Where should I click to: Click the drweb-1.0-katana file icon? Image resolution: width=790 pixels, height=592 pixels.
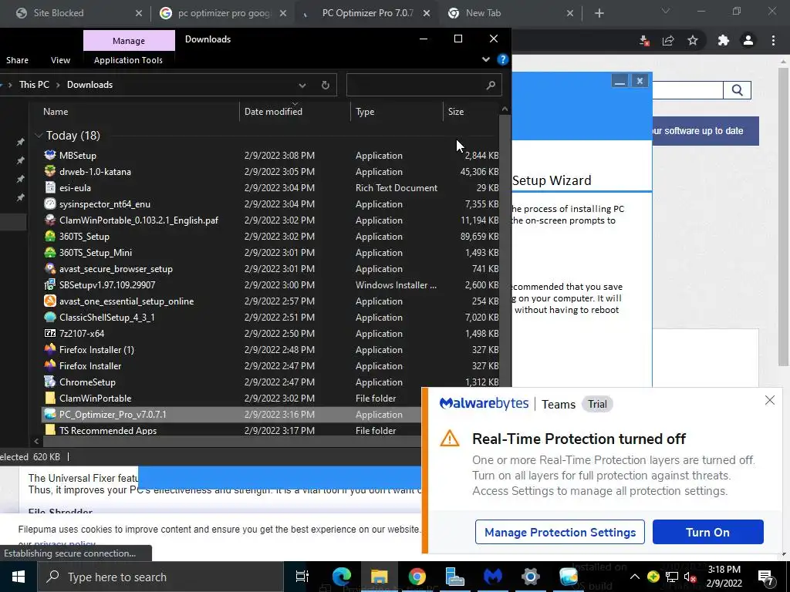[x=50, y=171]
